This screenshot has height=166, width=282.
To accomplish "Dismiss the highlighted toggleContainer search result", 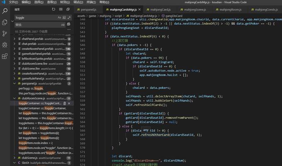I will pyautogui.click(x=69, y=103).
